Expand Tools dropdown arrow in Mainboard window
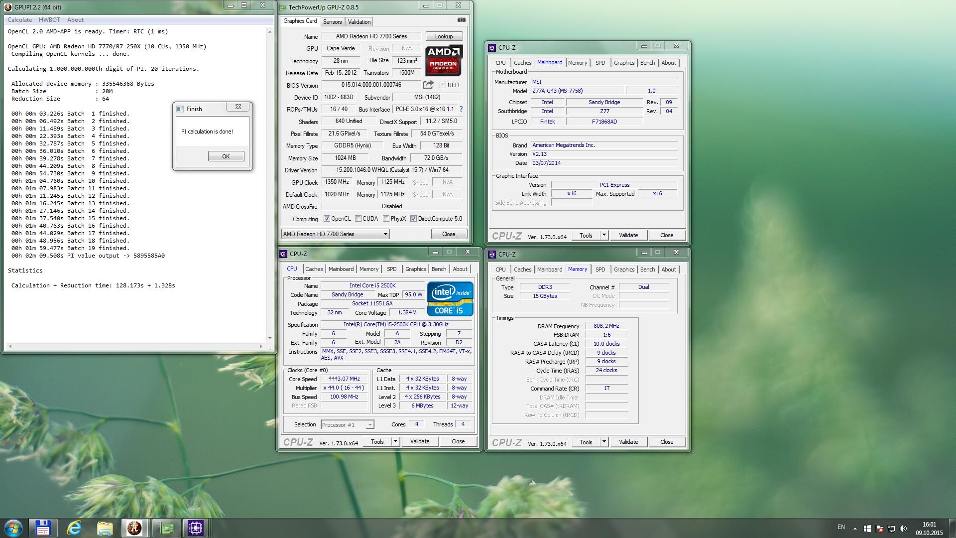The height and width of the screenshot is (538, 956). pyautogui.click(x=604, y=235)
